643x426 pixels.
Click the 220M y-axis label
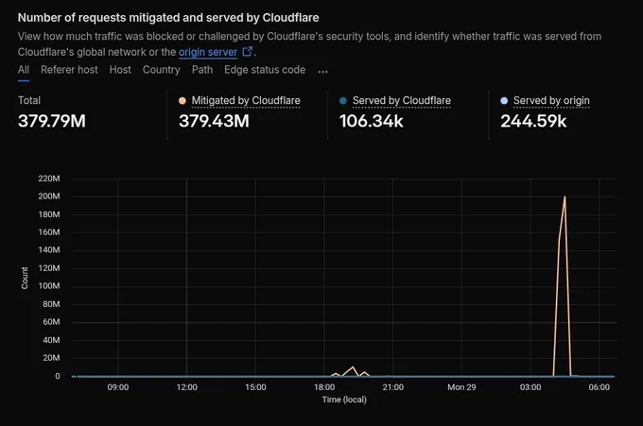point(49,179)
